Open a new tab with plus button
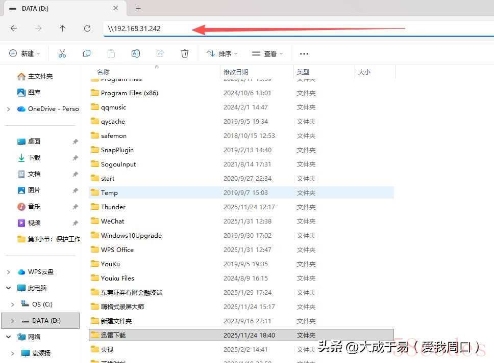This screenshot has height=363, width=494. coord(138,9)
